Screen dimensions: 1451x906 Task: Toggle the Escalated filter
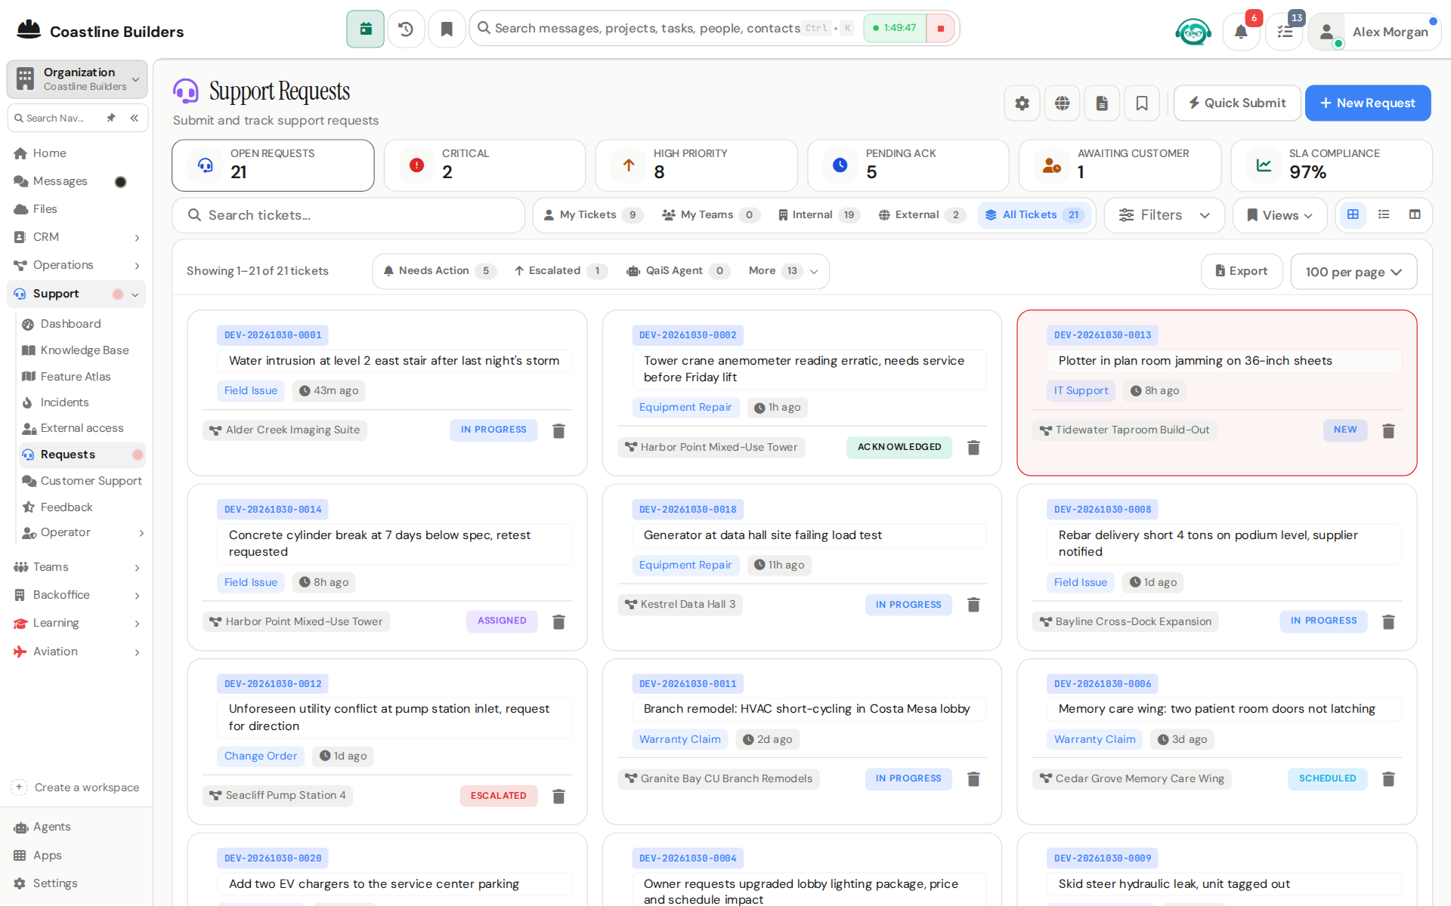(x=560, y=271)
